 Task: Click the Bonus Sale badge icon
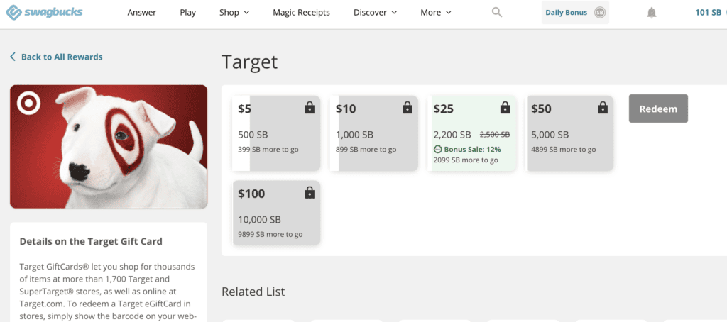tap(437, 150)
